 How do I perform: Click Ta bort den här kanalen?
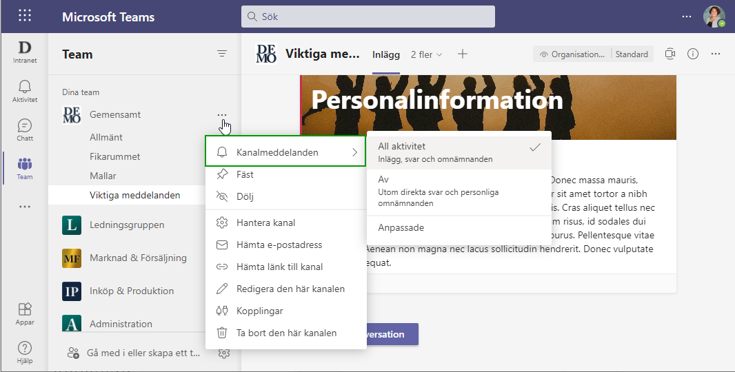tap(286, 333)
